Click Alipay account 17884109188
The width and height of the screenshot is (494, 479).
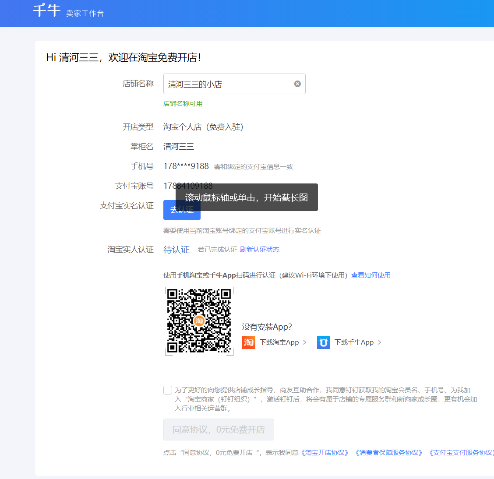(x=188, y=186)
